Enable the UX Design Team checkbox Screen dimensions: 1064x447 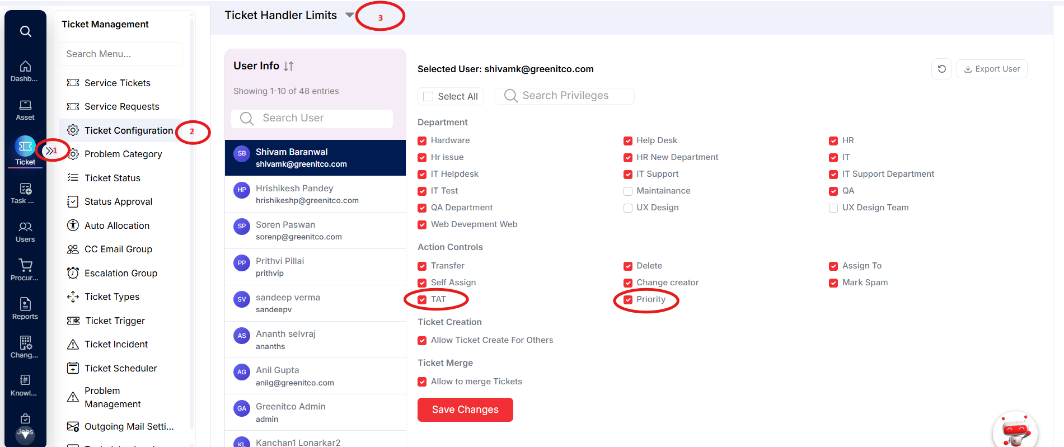click(x=833, y=208)
